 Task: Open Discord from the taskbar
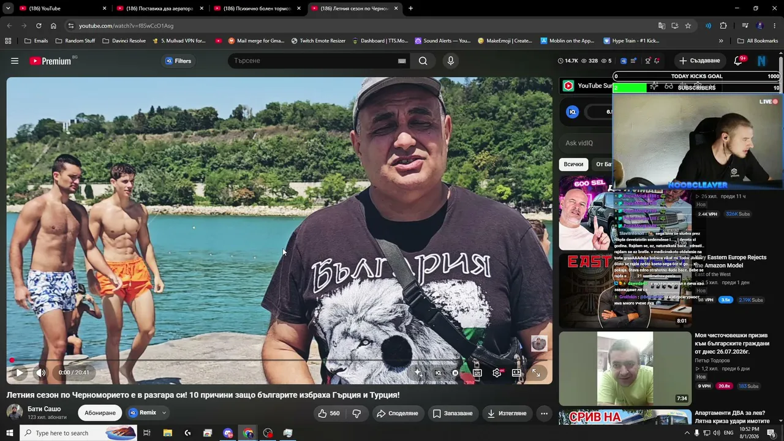click(x=228, y=433)
